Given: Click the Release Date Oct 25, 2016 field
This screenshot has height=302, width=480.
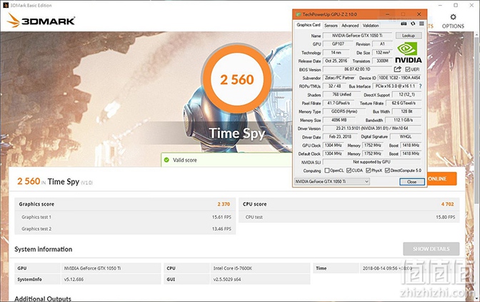Looking at the screenshot, I should click(x=336, y=61).
